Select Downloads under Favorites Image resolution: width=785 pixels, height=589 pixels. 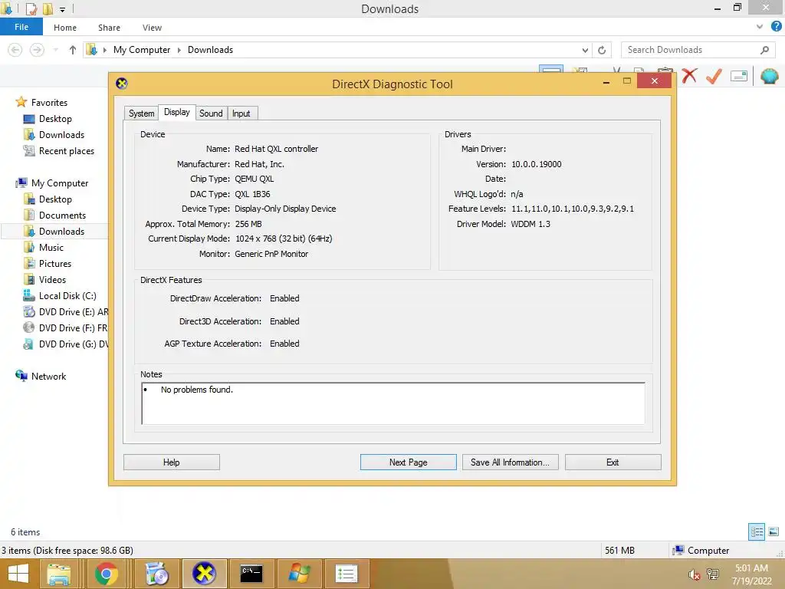pos(61,135)
